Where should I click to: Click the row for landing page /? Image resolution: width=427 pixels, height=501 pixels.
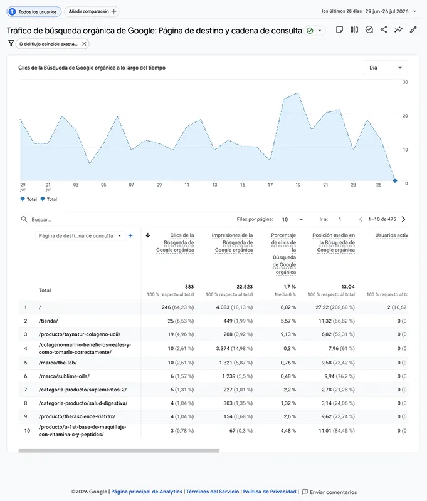[x=213, y=307]
